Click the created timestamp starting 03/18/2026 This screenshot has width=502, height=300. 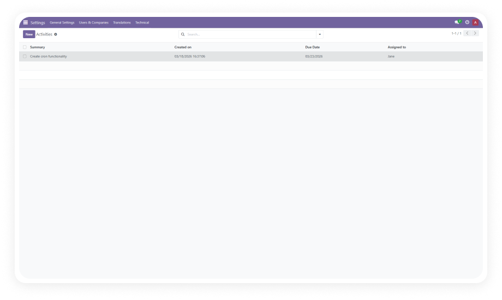tap(190, 56)
